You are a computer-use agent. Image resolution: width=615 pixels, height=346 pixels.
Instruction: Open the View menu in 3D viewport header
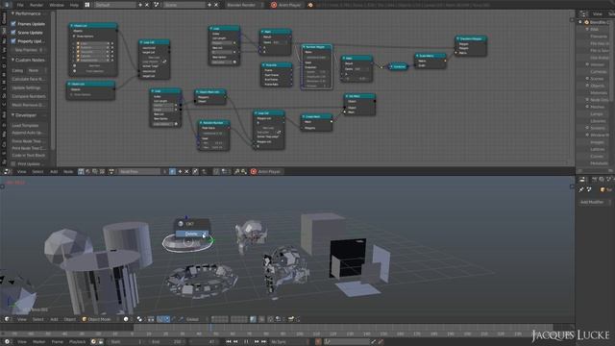pos(21,319)
